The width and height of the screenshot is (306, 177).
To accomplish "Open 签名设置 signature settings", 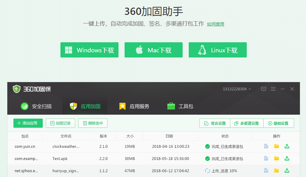I will [x=215, y=123].
